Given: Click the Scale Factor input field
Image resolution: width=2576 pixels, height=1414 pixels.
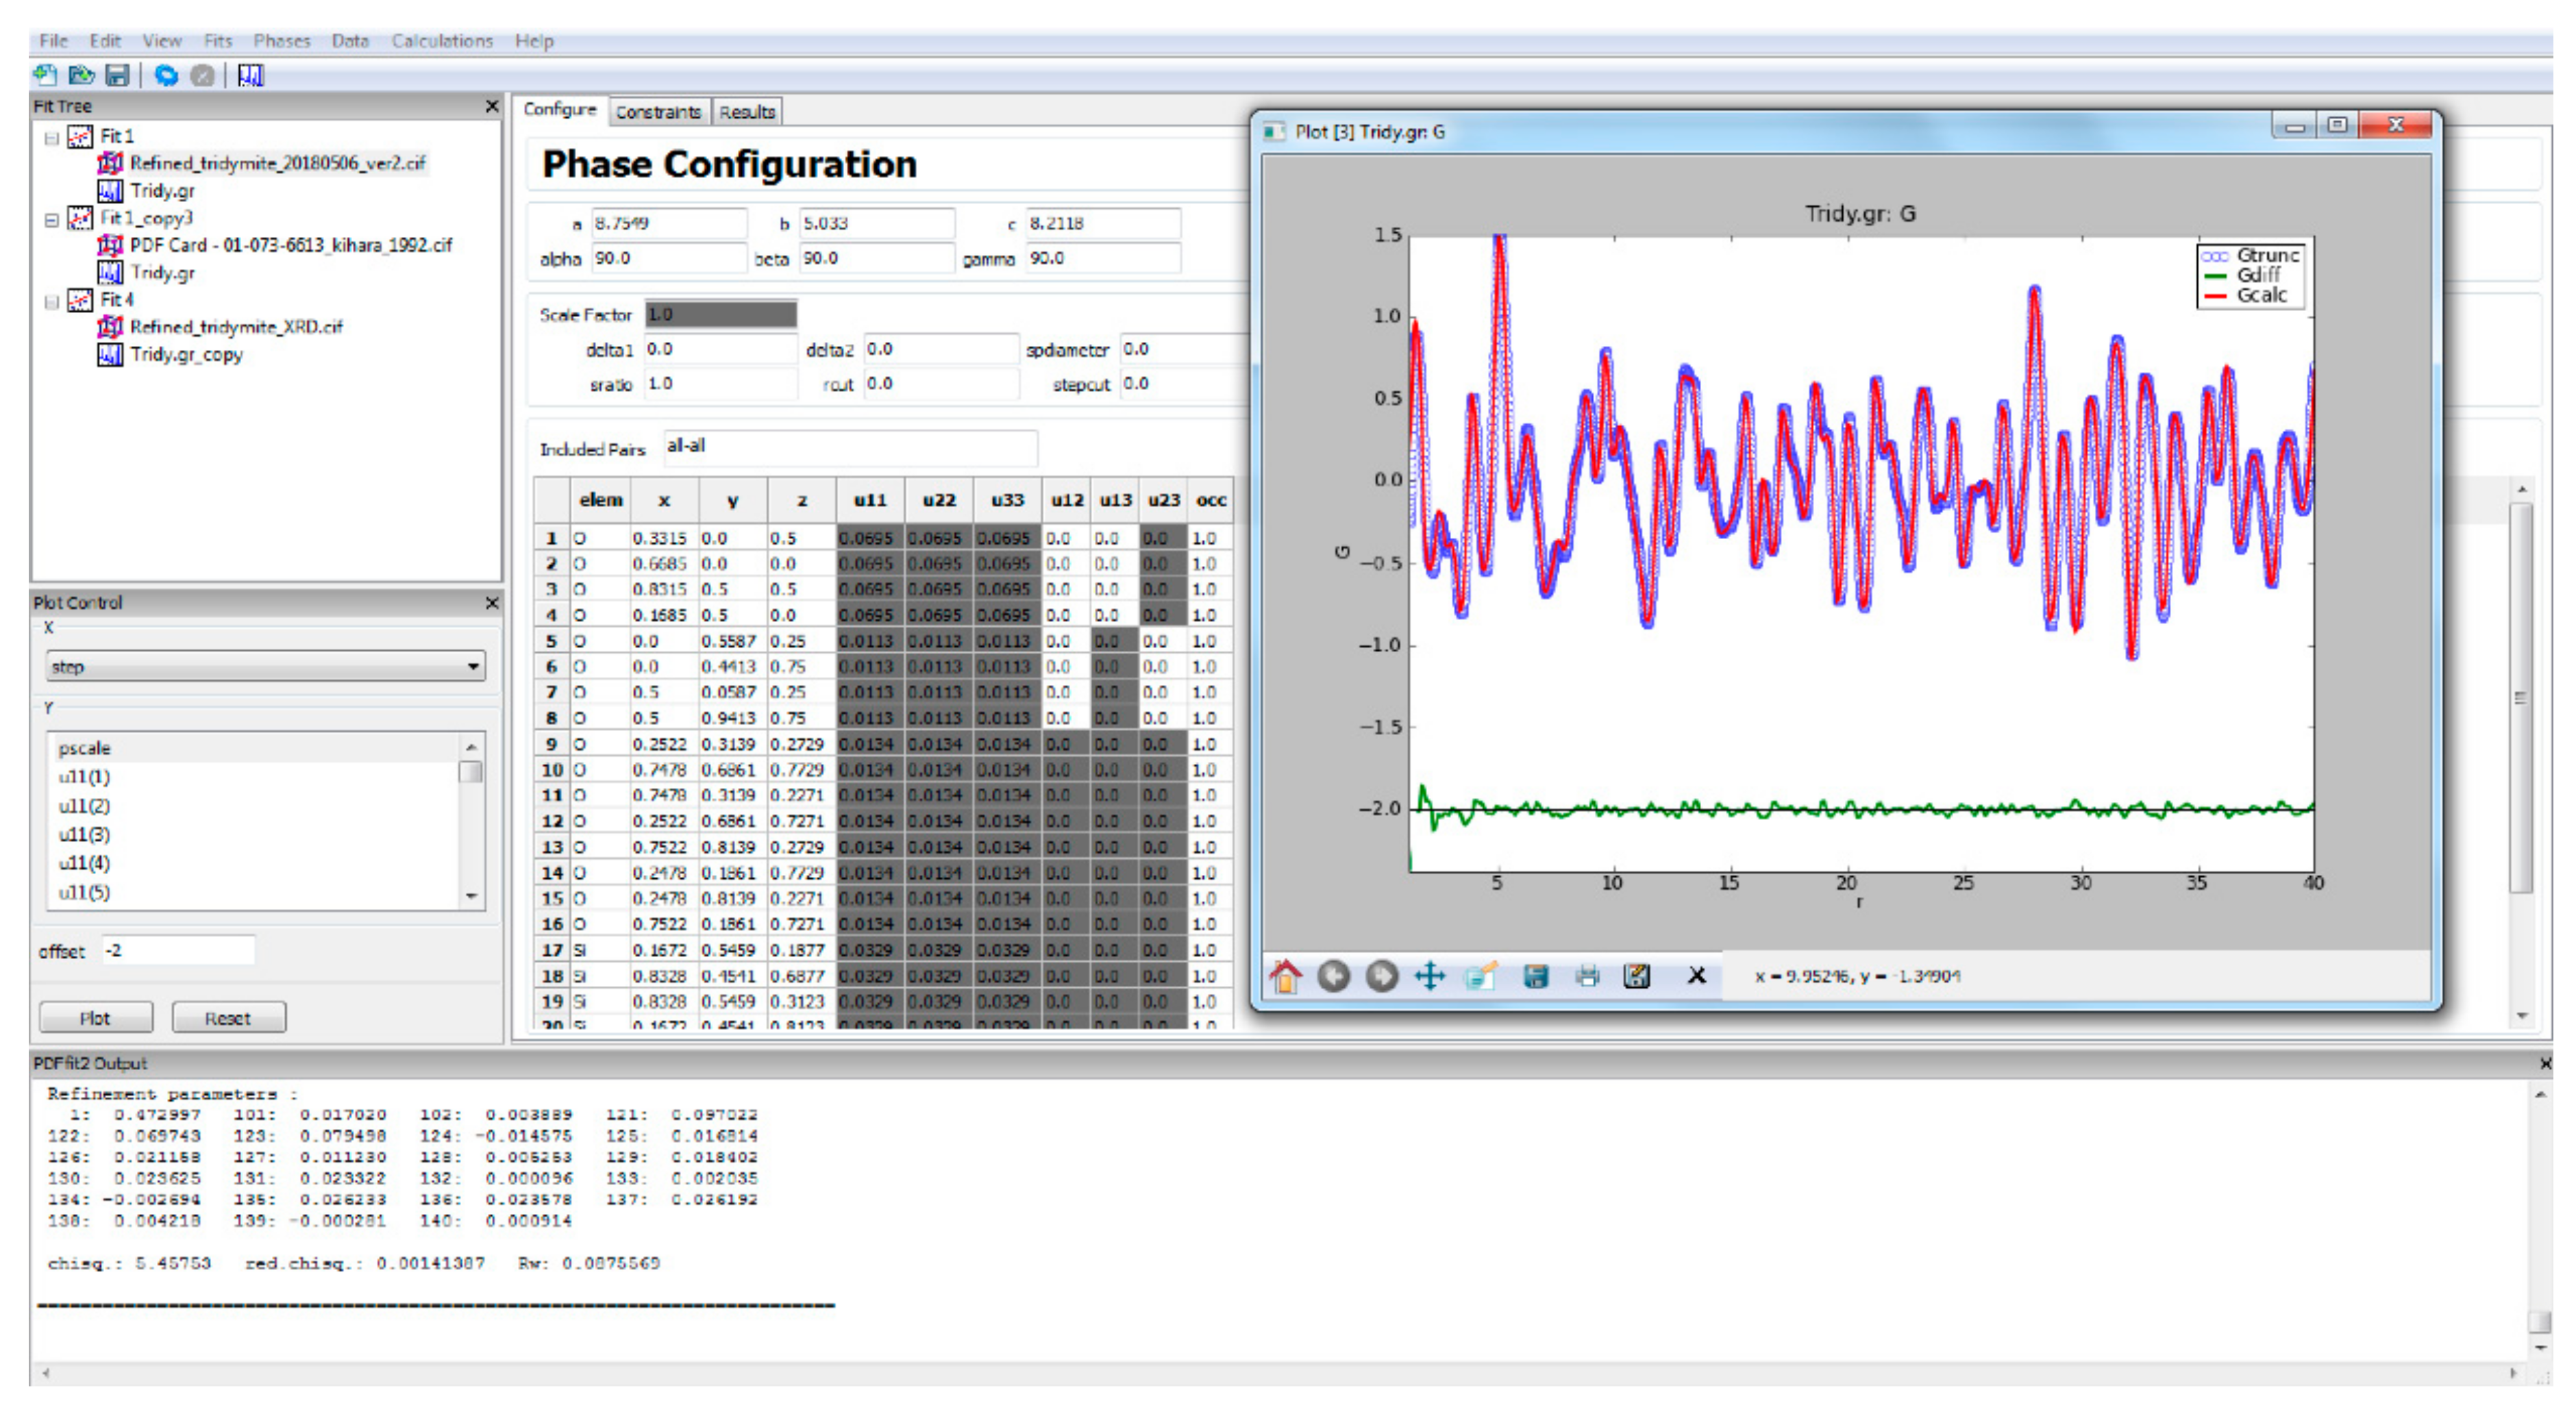Looking at the screenshot, I should [720, 315].
